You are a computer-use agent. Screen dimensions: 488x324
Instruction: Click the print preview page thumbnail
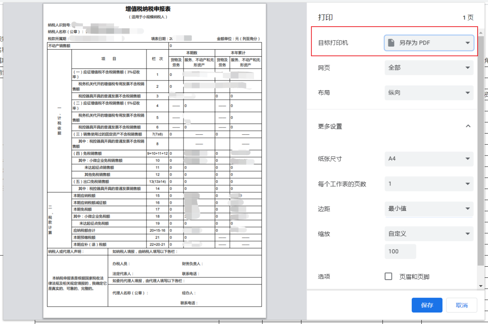pyautogui.click(x=155, y=161)
